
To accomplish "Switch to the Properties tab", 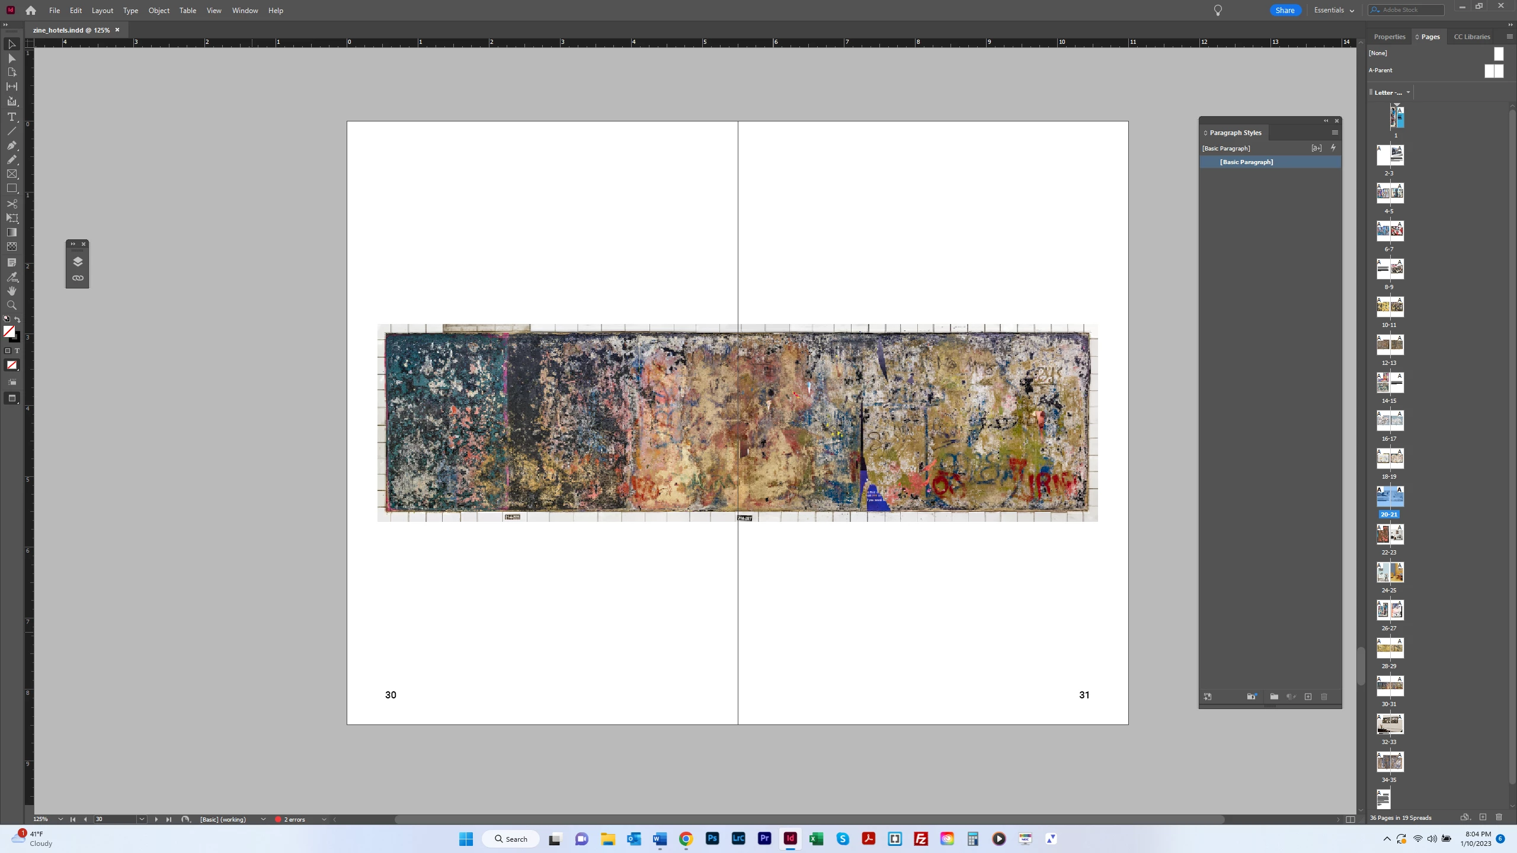I will (x=1389, y=37).
